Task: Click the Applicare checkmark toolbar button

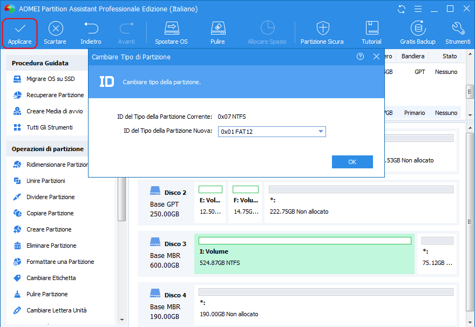Action: (x=19, y=33)
